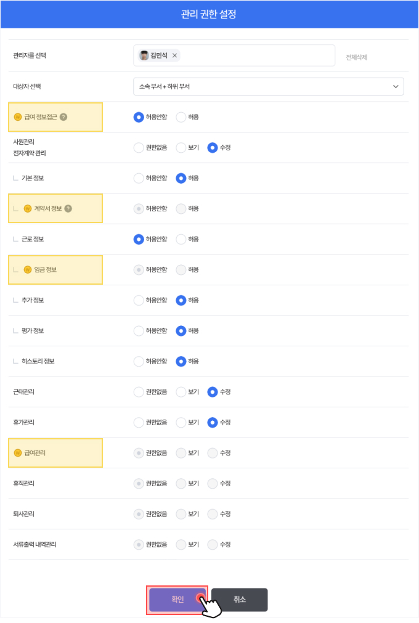Click 취소 button
Viewport: 419px width, 623px height.
239,600
